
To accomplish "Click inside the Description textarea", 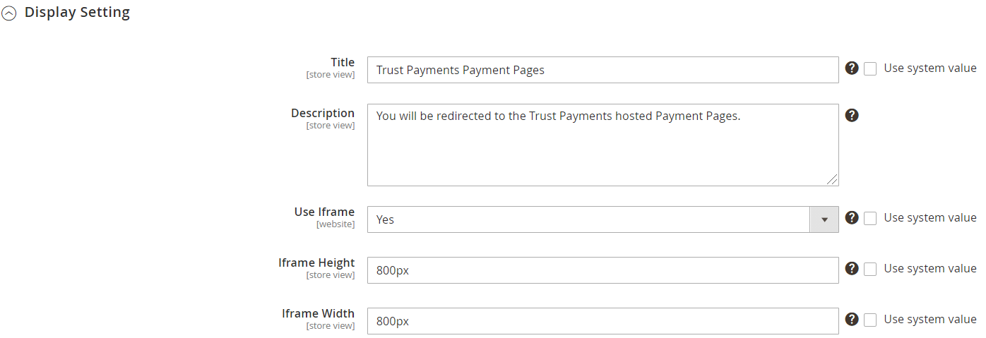I will pyautogui.click(x=602, y=145).
